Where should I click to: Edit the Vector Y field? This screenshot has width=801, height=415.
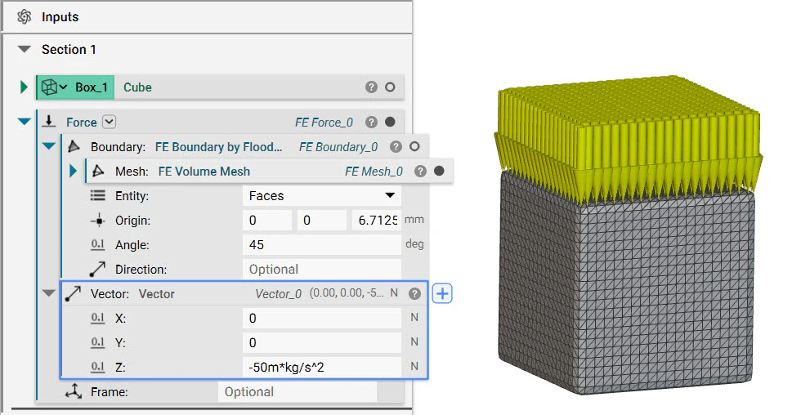coord(322,342)
